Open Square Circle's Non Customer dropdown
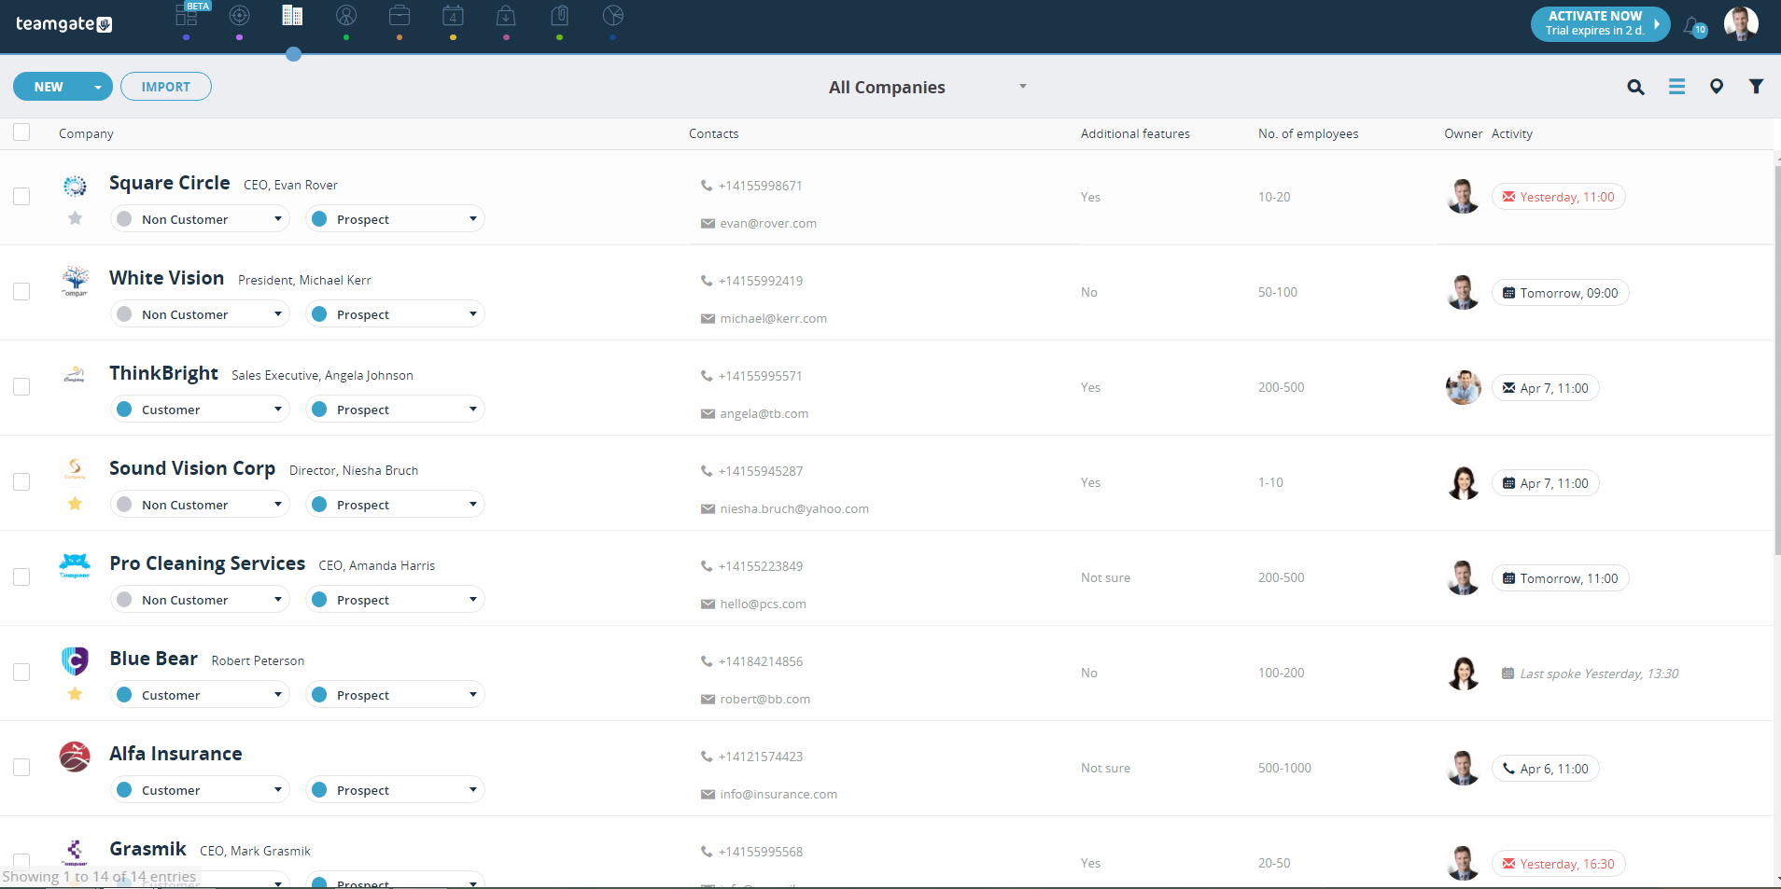 click(200, 219)
